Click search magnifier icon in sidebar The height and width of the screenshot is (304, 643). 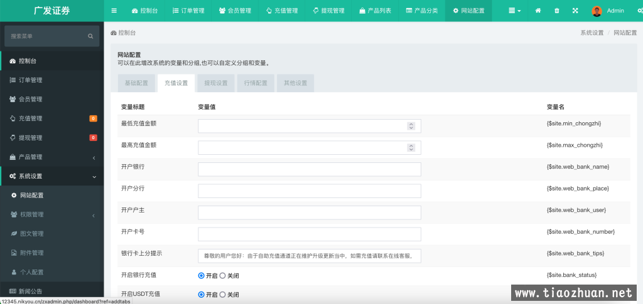[x=90, y=36]
